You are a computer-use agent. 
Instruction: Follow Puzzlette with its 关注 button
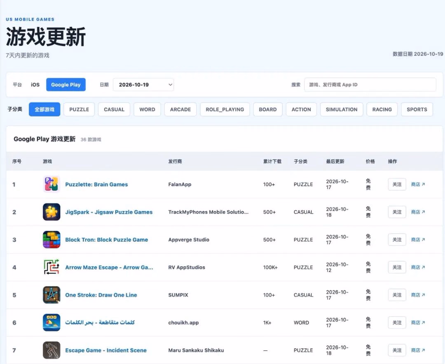click(397, 184)
